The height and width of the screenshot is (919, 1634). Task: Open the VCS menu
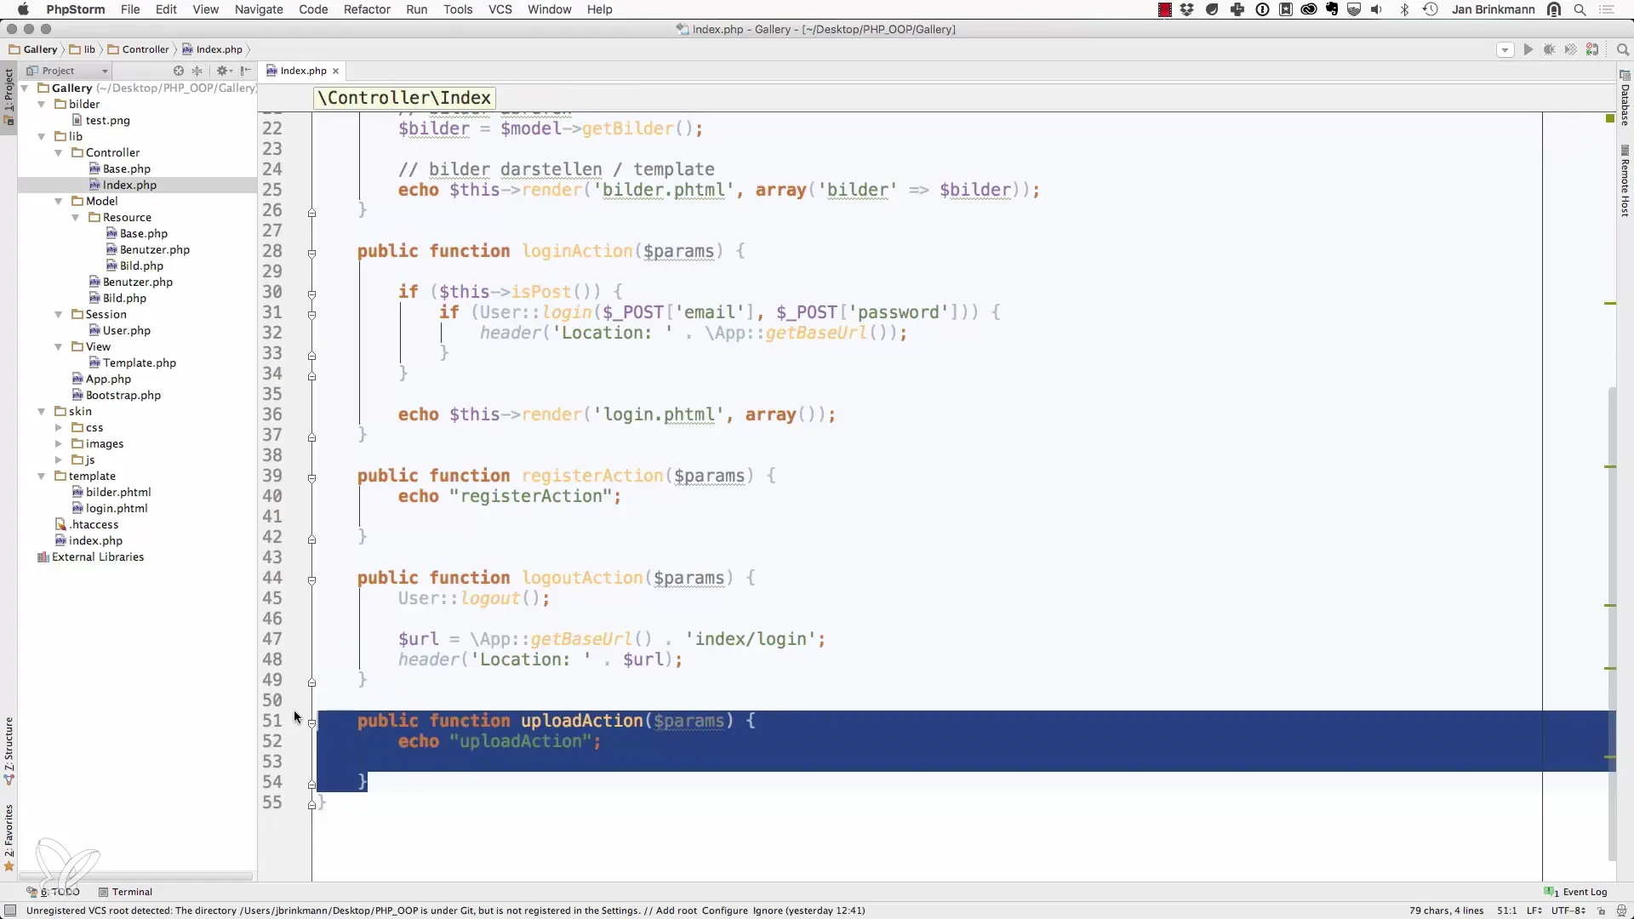tap(500, 9)
